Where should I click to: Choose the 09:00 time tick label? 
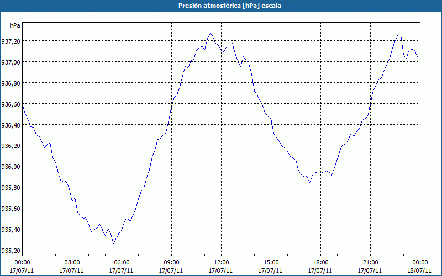pyautogui.click(x=171, y=262)
